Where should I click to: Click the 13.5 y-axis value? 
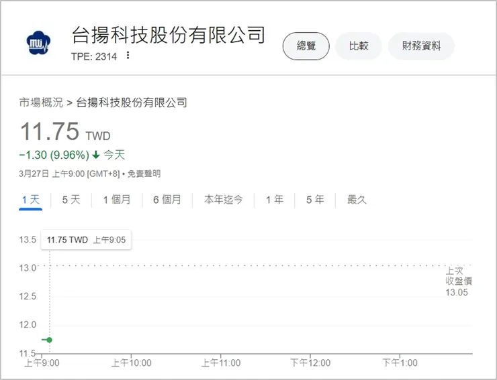point(28,239)
